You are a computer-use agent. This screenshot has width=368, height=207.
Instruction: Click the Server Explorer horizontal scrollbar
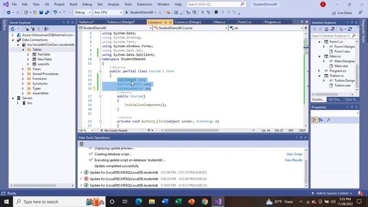click(x=34, y=185)
